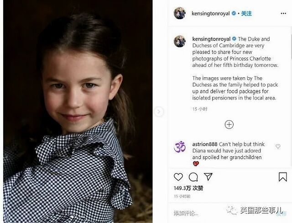Click the verified badge in the caption
The image size is (292, 223).
click(x=234, y=39)
